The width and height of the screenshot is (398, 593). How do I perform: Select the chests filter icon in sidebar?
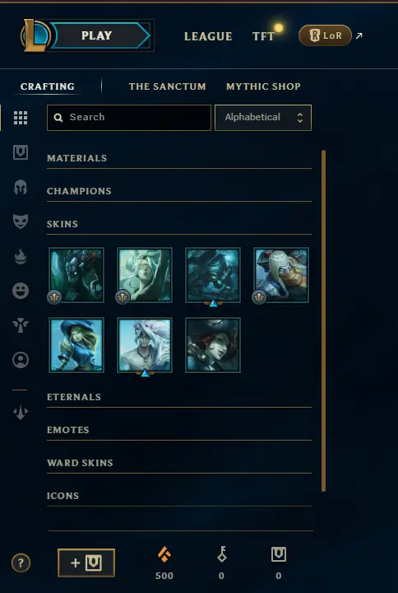21,152
